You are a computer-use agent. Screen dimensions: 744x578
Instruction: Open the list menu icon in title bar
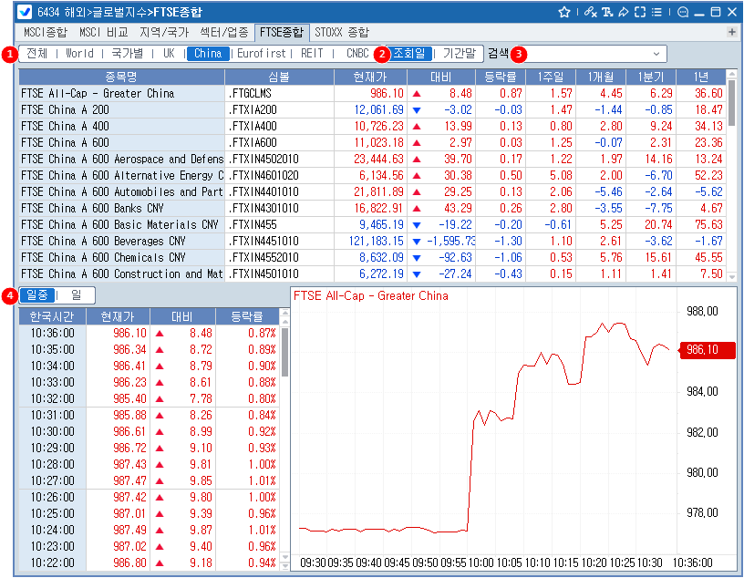coord(656,13)
